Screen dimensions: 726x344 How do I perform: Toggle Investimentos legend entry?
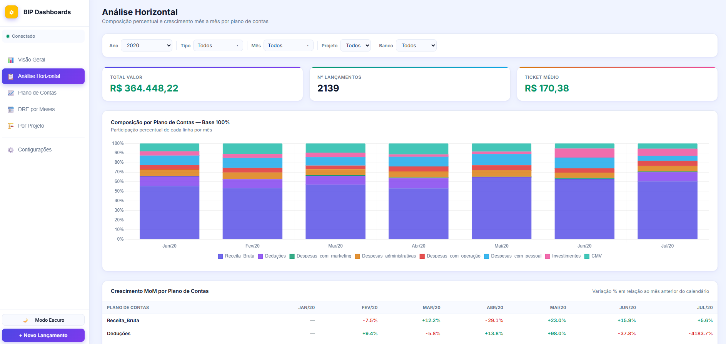[x=562, y=256]
